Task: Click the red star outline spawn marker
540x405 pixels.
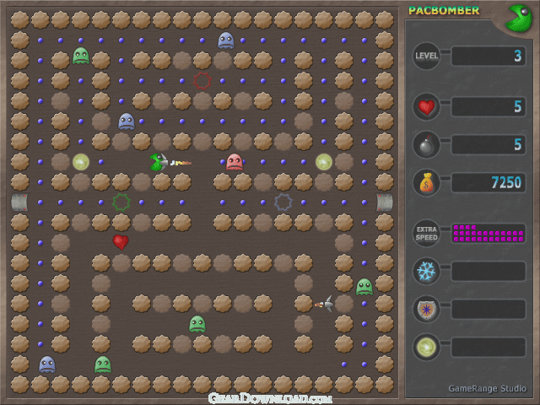Action: (202, 81)
